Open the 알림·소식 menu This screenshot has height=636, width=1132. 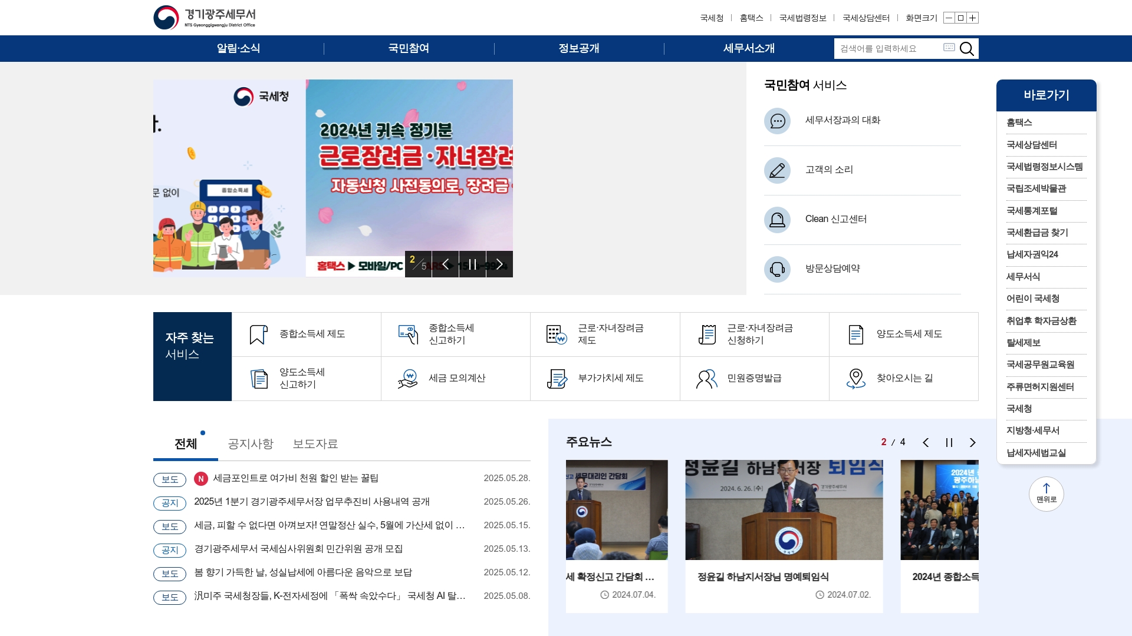pyautogui.click(x=238, y=49)
